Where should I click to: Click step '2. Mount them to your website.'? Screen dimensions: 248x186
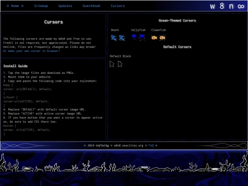(x=28, y=77)
